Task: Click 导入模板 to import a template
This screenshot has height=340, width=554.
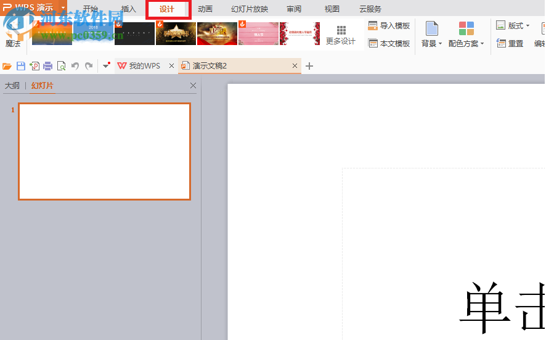Action: tap(389, 26)
